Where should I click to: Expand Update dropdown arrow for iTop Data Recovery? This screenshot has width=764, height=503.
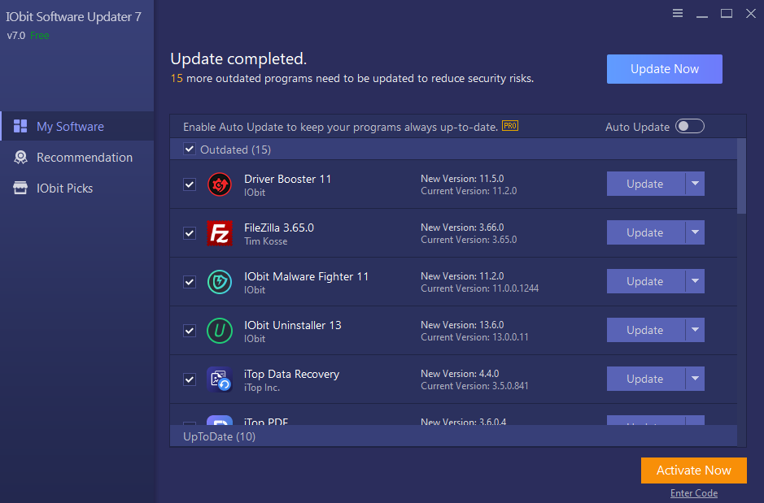(x=695, y=378)
